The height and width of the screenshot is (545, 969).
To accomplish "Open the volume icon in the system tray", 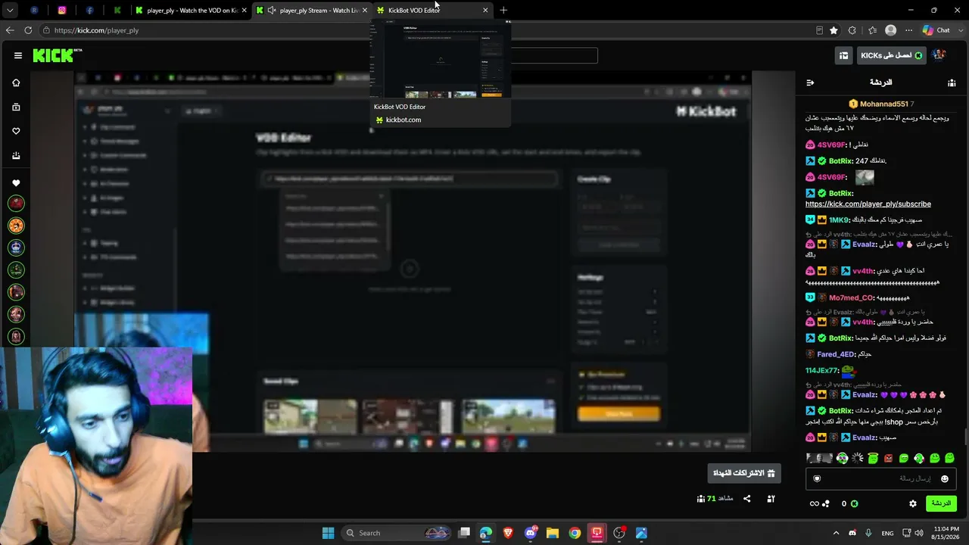I will [918, 533].
